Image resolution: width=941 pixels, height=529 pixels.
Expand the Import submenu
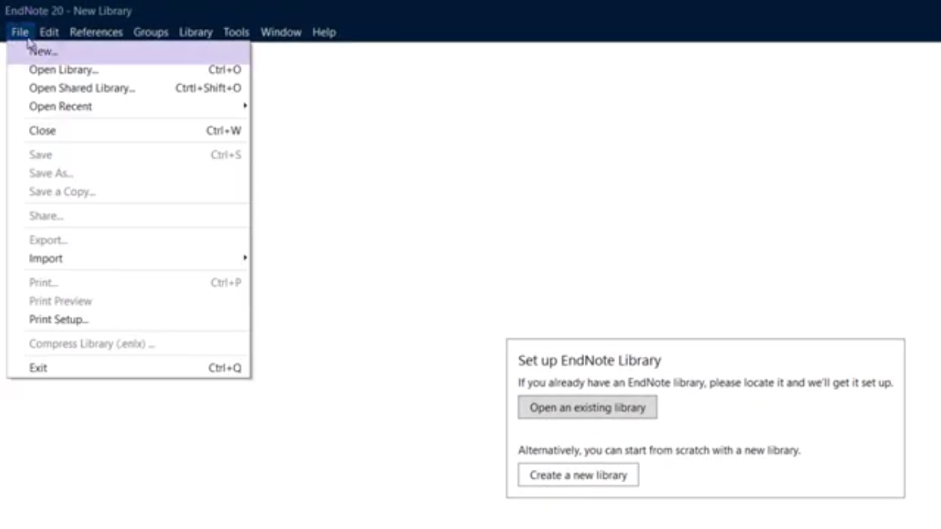tap(129, 259)
